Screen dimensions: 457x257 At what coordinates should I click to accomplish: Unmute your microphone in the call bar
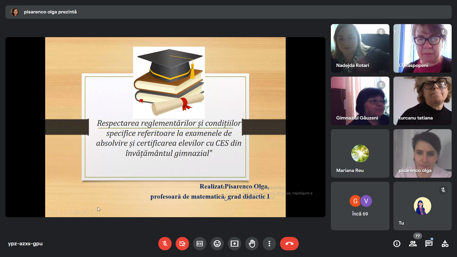pos(165,244)
